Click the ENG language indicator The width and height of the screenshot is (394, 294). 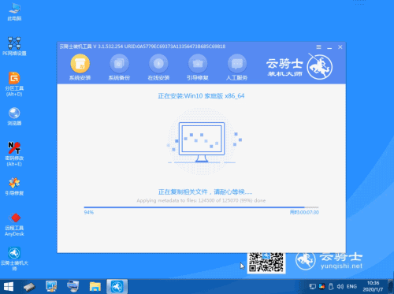pos(351,286)
